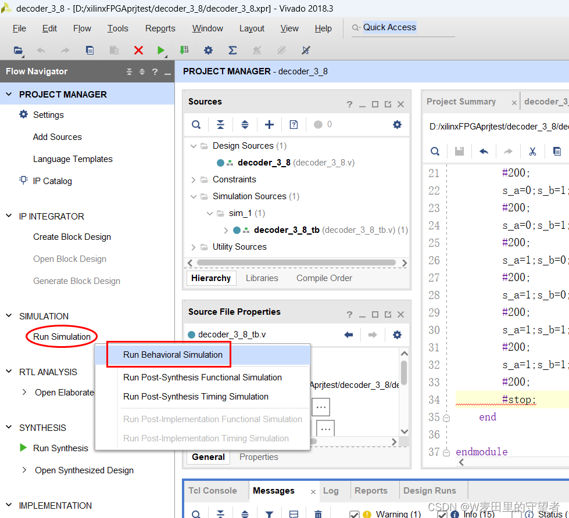569x518 pixels.
Task: Switch to the Compile Order tab
Action: tap(324, 278)
